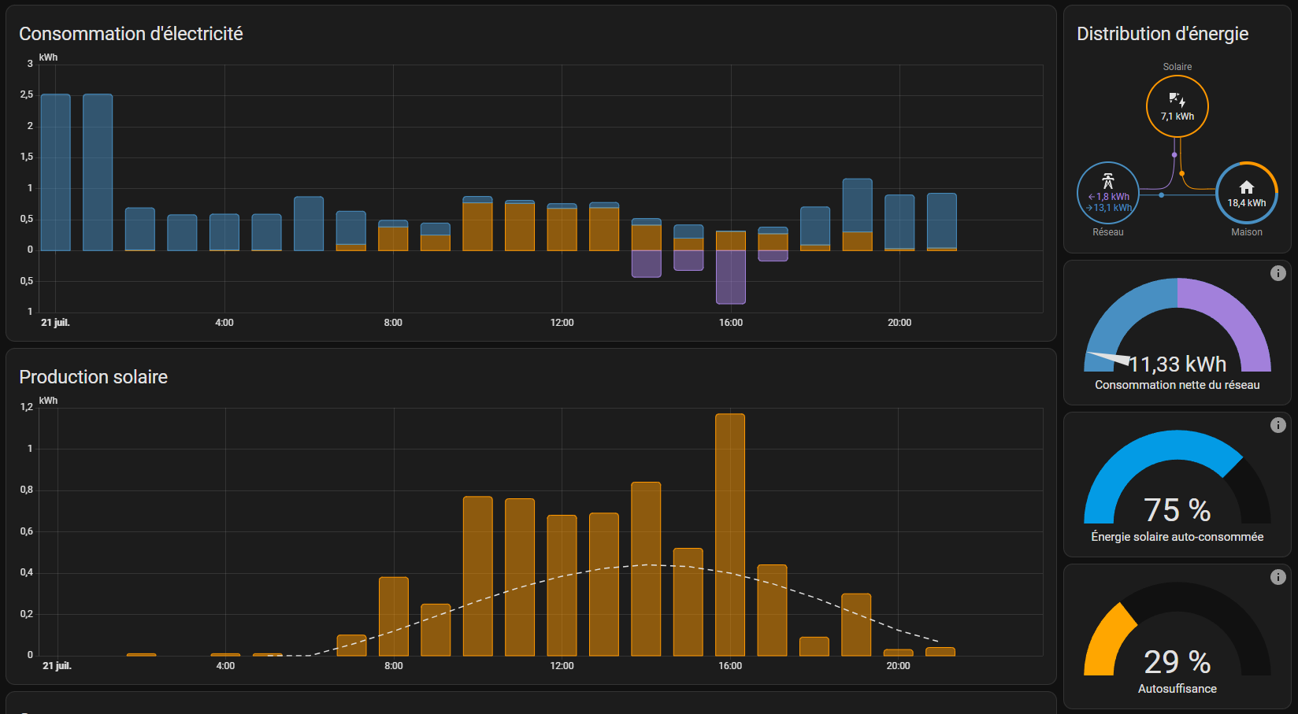Open info icon on self-consumed solar gauge
Image resolution: width=1298 pixels, height=714 pixels.
click(x=1278, y=425)
